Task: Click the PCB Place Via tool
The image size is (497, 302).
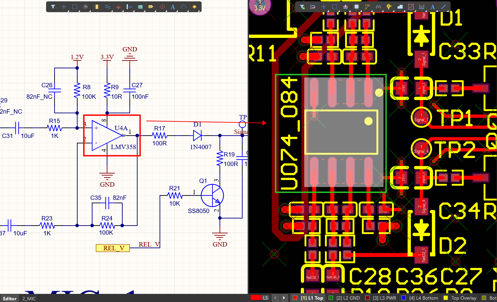Action: point(389,7)
